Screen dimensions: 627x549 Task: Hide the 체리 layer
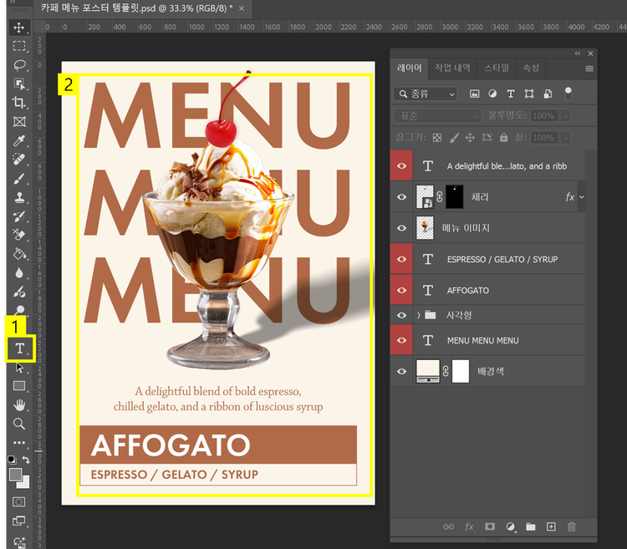(402, 197)
